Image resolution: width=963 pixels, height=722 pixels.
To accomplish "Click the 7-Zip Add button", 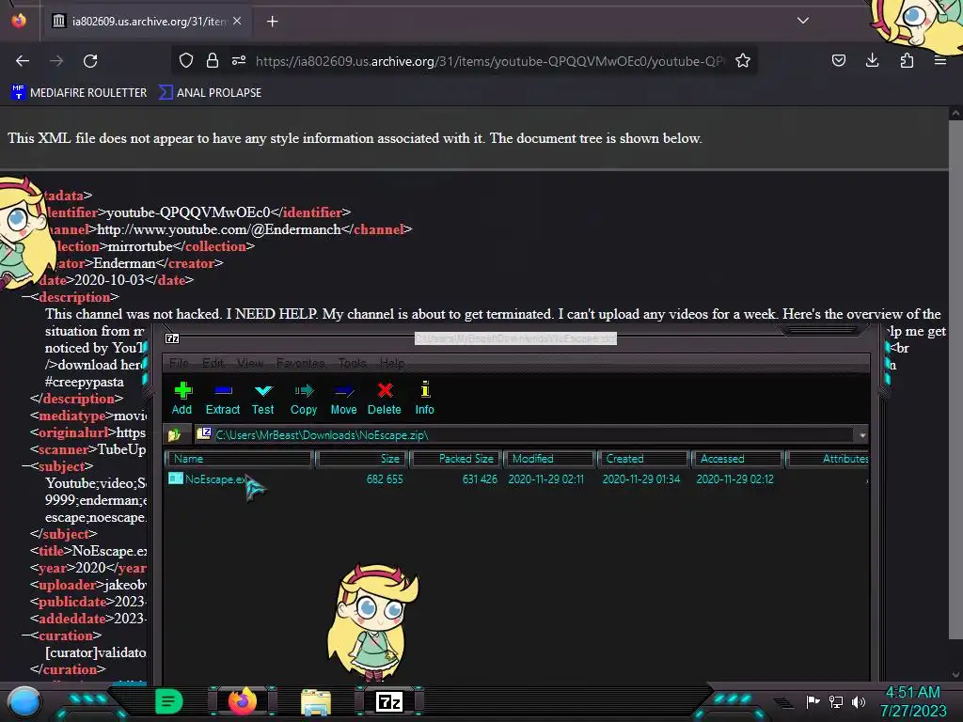I will 182,399.
